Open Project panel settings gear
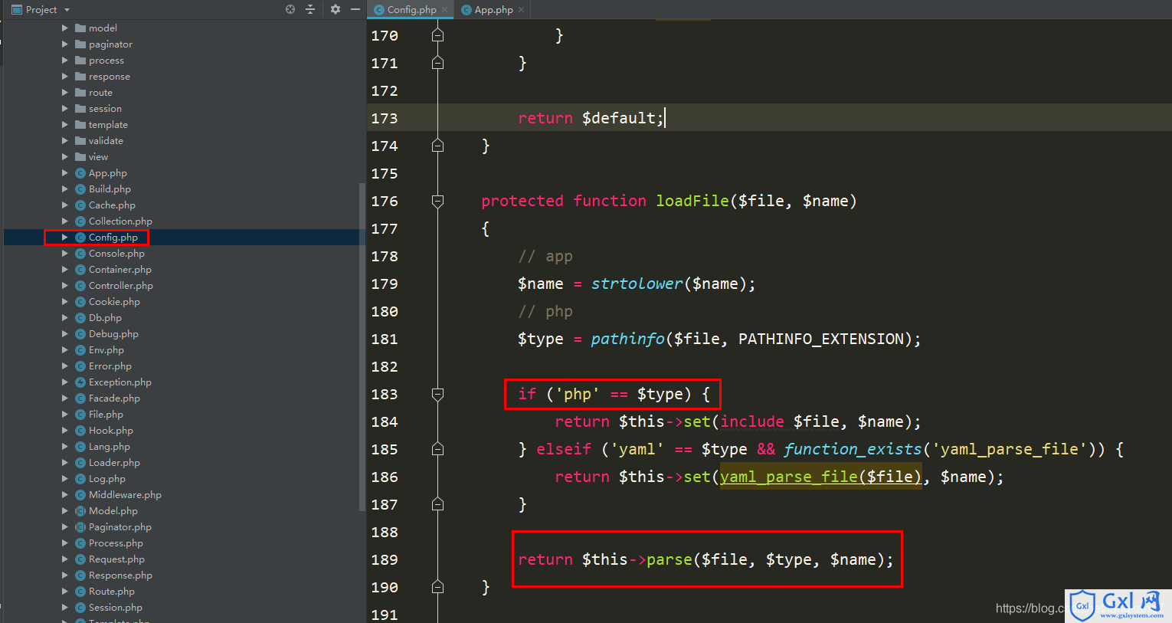1172x623 pixels. (335, 9)
